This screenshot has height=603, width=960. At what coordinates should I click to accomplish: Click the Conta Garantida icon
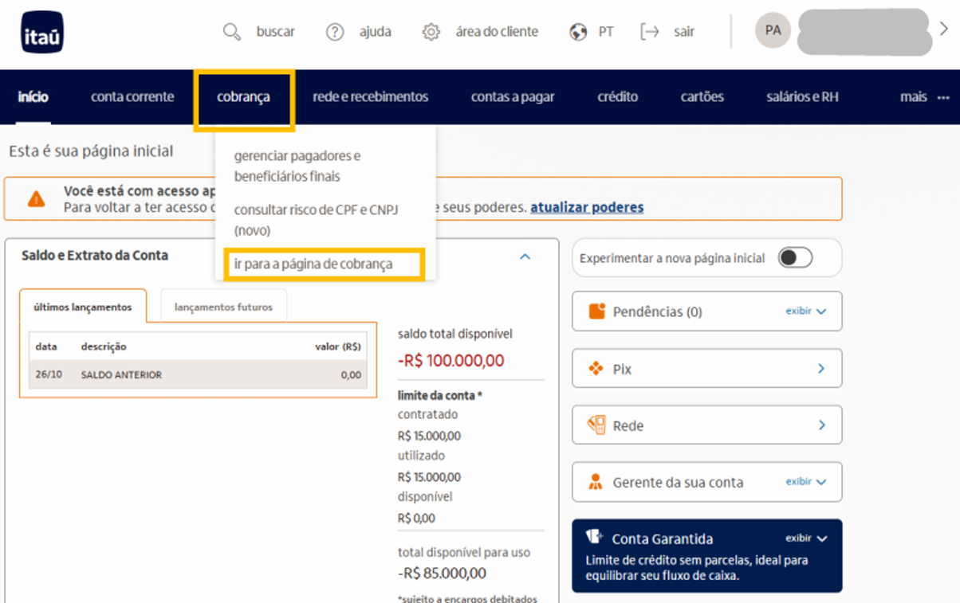594,536
